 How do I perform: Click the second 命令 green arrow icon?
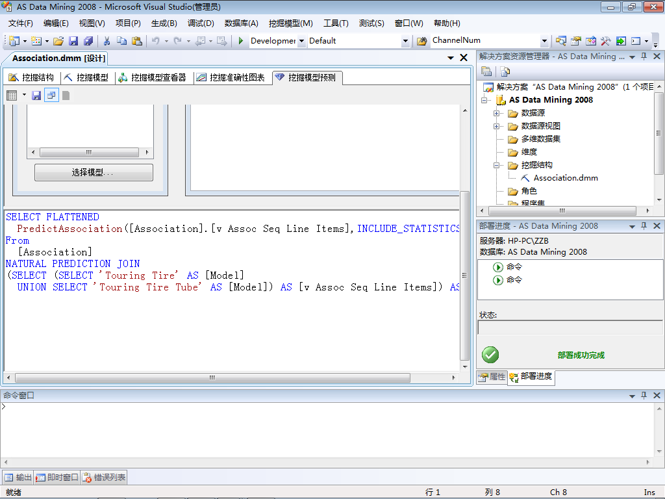tap(498, 280)
